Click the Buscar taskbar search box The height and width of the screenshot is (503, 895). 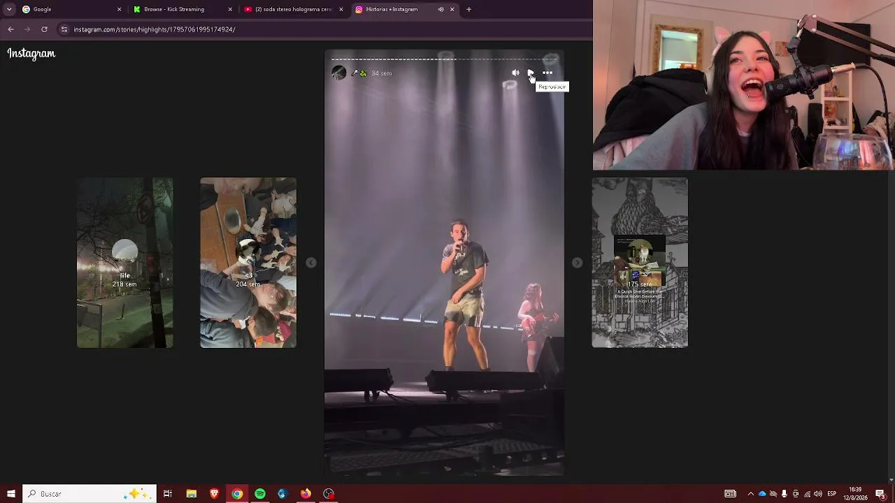(x=89, y=494)
